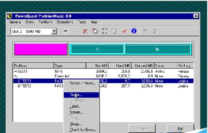
Task: Click the red X delete partition icon
Action: (85, 31)
